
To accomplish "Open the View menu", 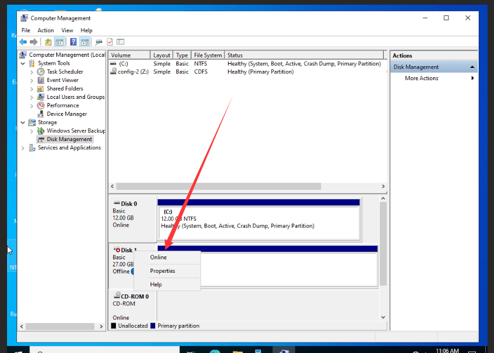I will point(67,30).
